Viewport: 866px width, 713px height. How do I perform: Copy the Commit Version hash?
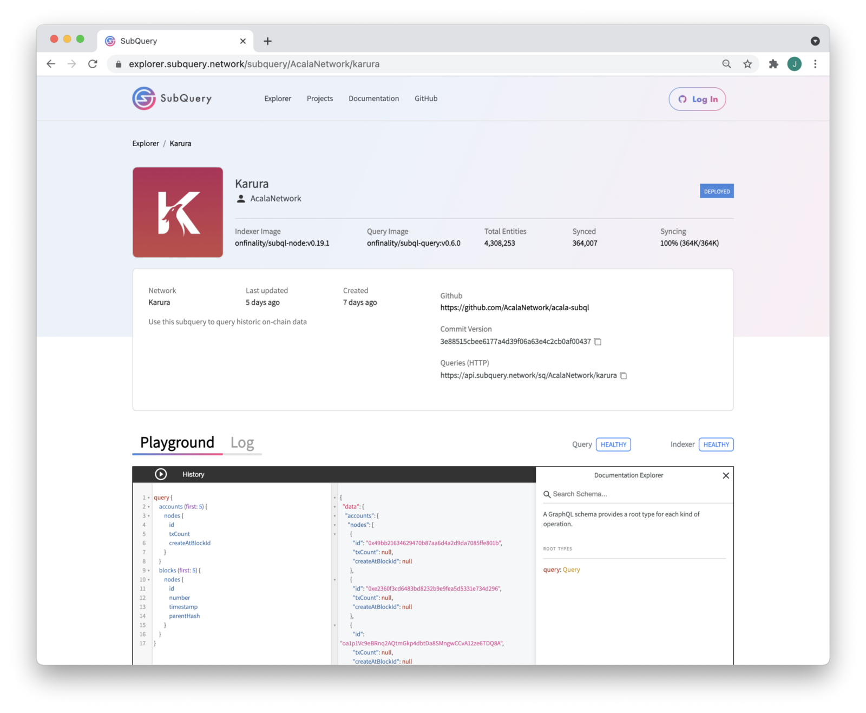click(598, 342)
